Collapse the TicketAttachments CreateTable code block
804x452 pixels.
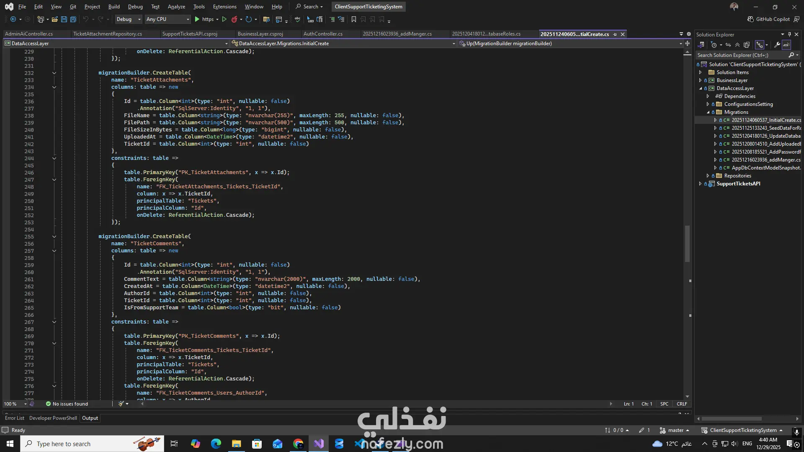(54, 73)
